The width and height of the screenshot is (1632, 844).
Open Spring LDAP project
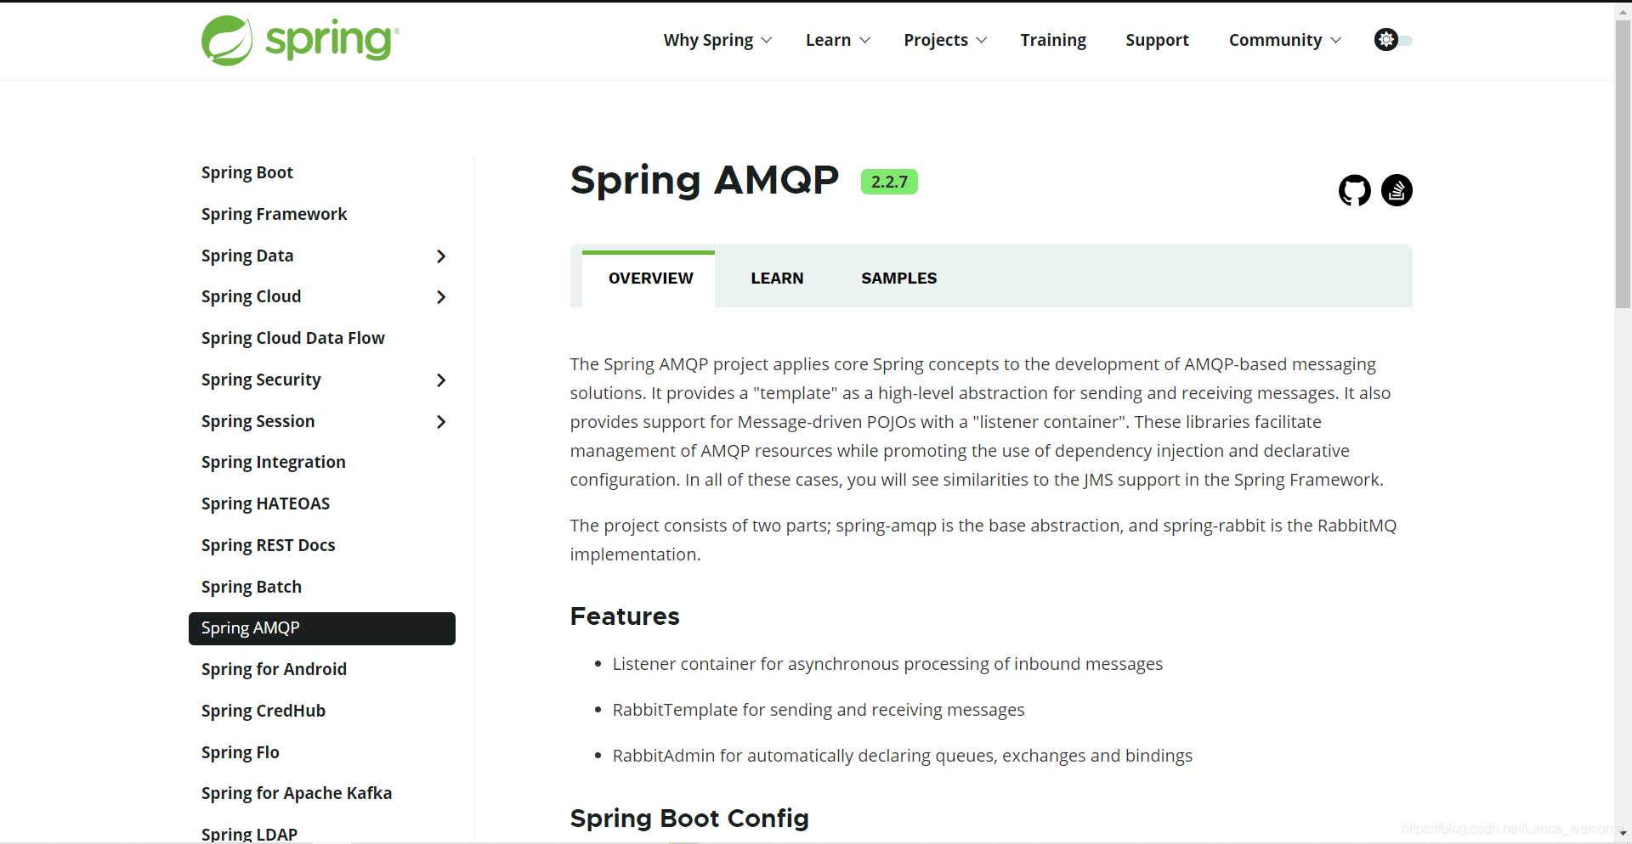(249, 834)
